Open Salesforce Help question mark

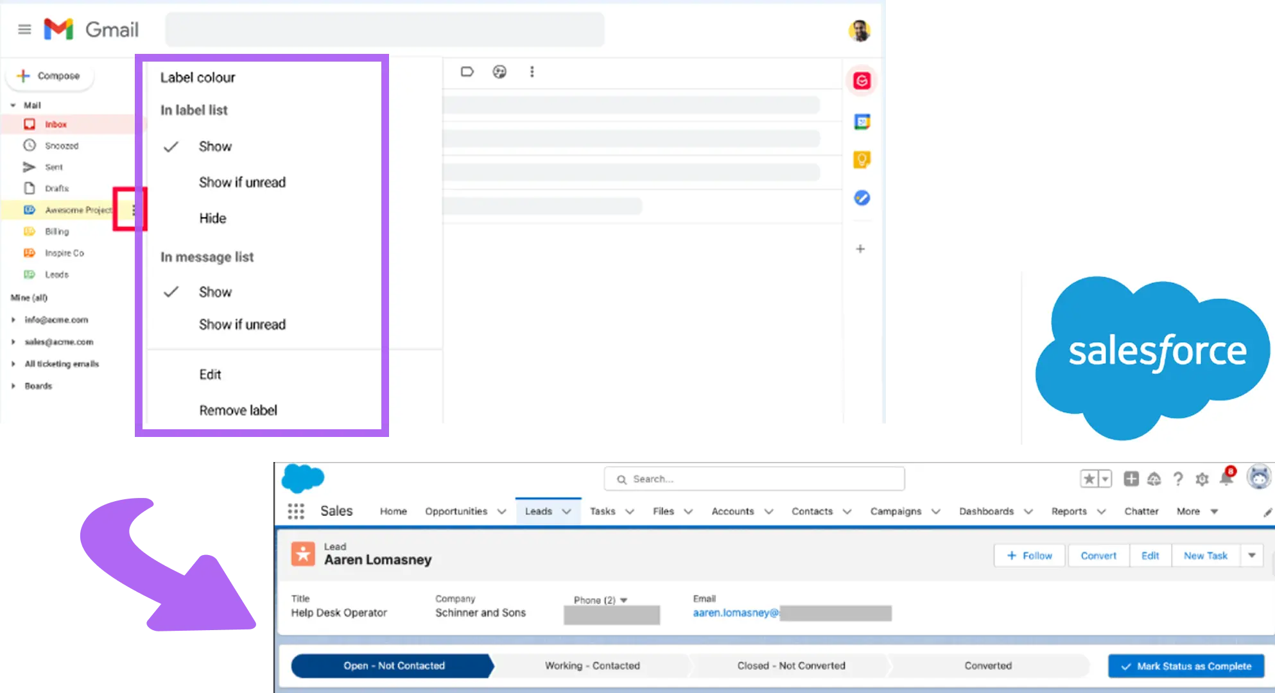point(1178,479)
